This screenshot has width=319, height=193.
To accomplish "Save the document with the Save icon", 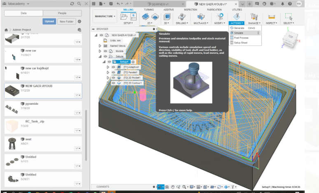I will point(111,4).
